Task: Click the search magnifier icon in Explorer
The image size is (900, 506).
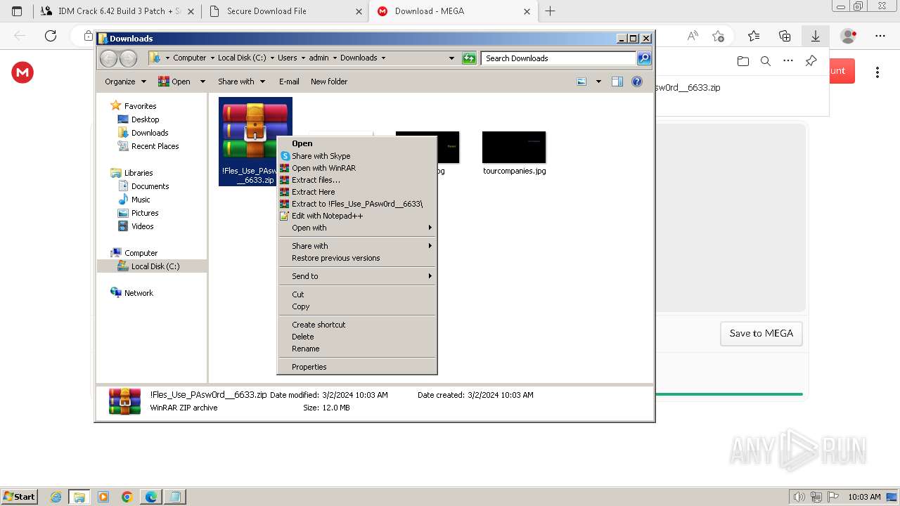Action: click(x=644, y=58)
